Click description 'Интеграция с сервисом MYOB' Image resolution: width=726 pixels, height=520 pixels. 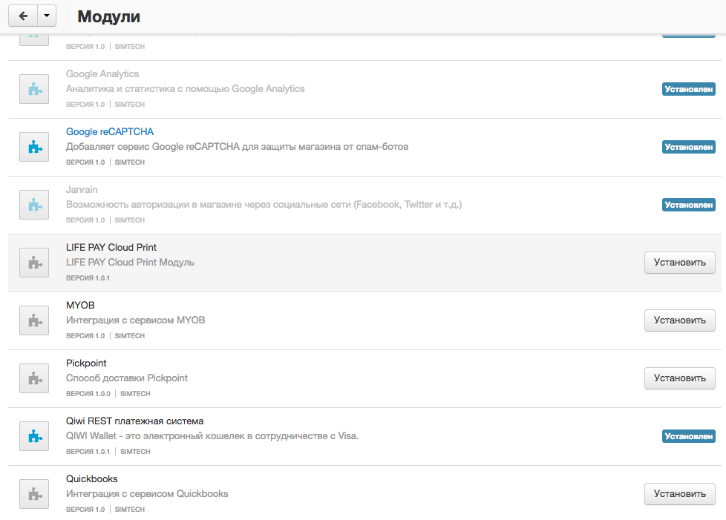[x=135, y=320]
